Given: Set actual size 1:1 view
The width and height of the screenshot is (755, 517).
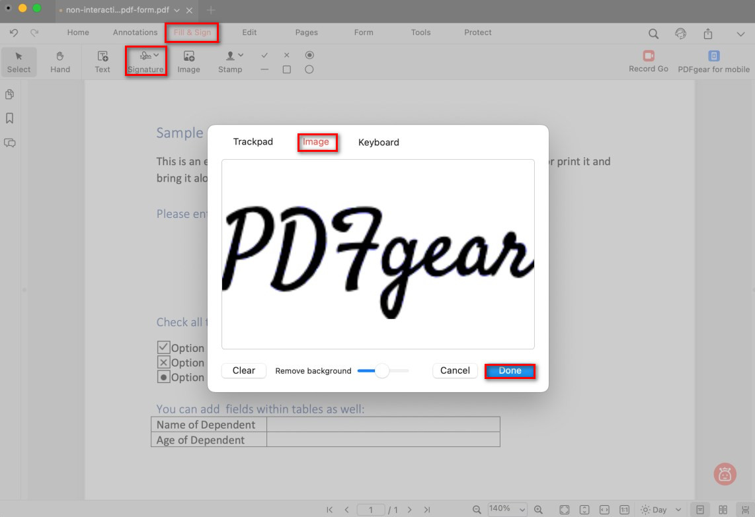Looking at the screenshot, I should tap(625, 510).
